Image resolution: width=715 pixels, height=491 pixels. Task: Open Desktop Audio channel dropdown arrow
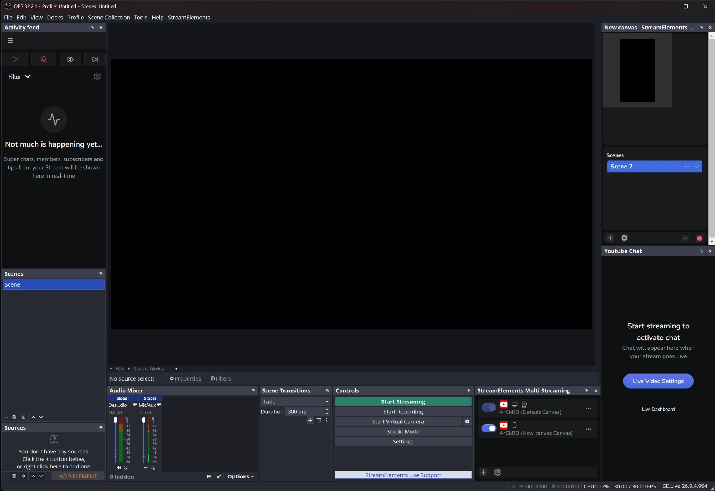[x=135, y=405]
